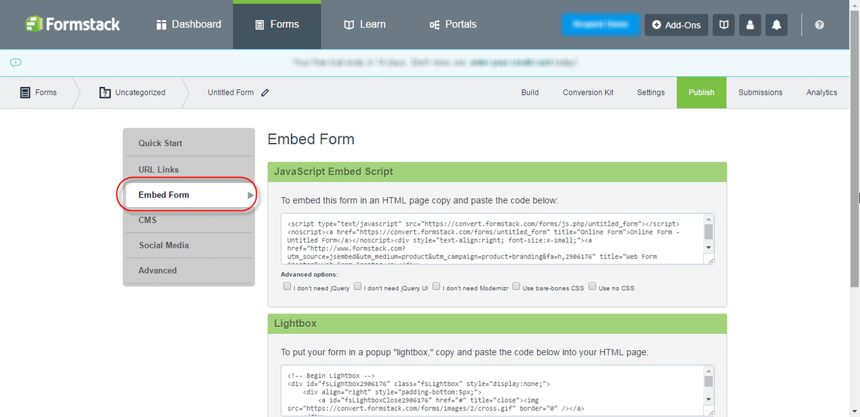
Task: Open the Portals navigation item
Action: pos(453,24)
